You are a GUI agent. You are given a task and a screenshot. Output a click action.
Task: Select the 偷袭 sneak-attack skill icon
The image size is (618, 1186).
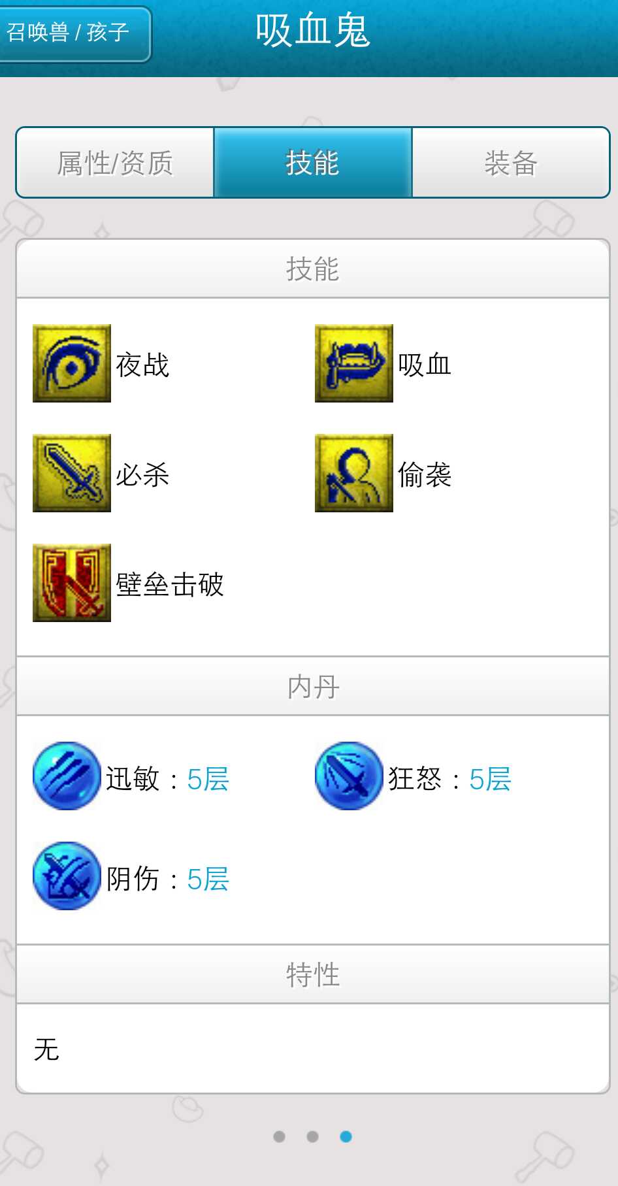(354, 473)
